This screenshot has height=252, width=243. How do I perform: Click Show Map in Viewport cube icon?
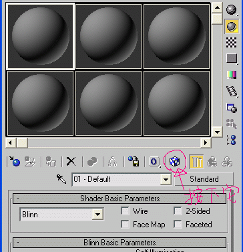174,161
